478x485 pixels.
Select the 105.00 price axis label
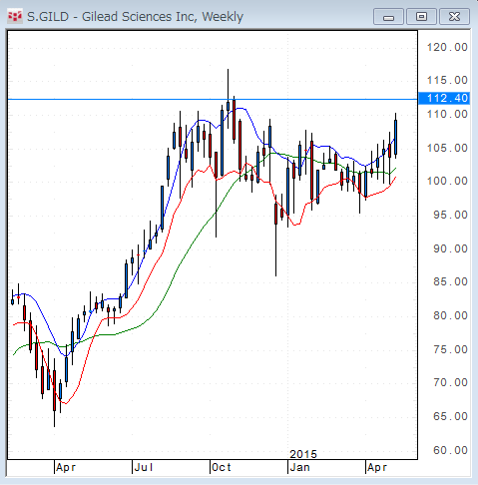pyautogui.click(x=447, y=148)
